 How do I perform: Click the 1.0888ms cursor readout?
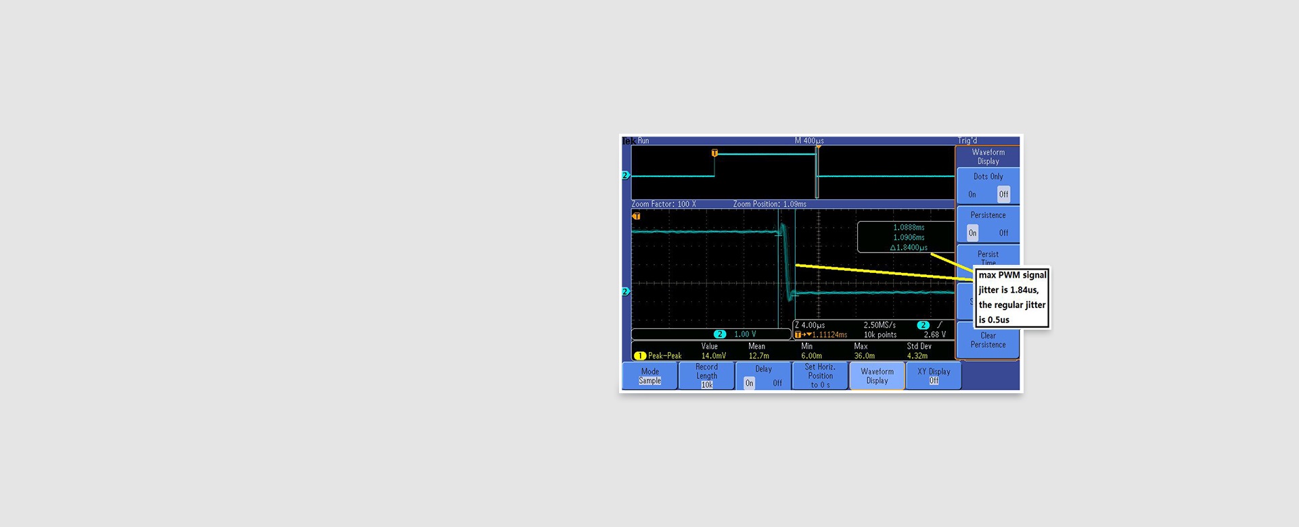click(909, 228)
